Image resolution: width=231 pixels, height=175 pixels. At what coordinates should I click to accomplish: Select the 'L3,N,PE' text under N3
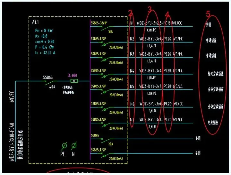[152, 61]
